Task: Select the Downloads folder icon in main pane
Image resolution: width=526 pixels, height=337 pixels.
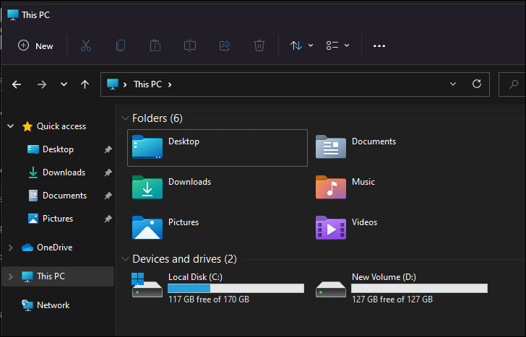Action: click(147, 187)
